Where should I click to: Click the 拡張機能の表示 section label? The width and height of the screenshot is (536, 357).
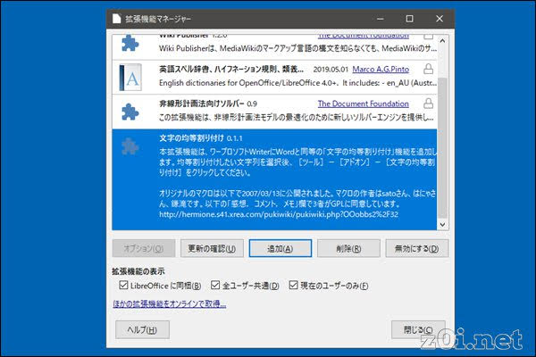138,271
